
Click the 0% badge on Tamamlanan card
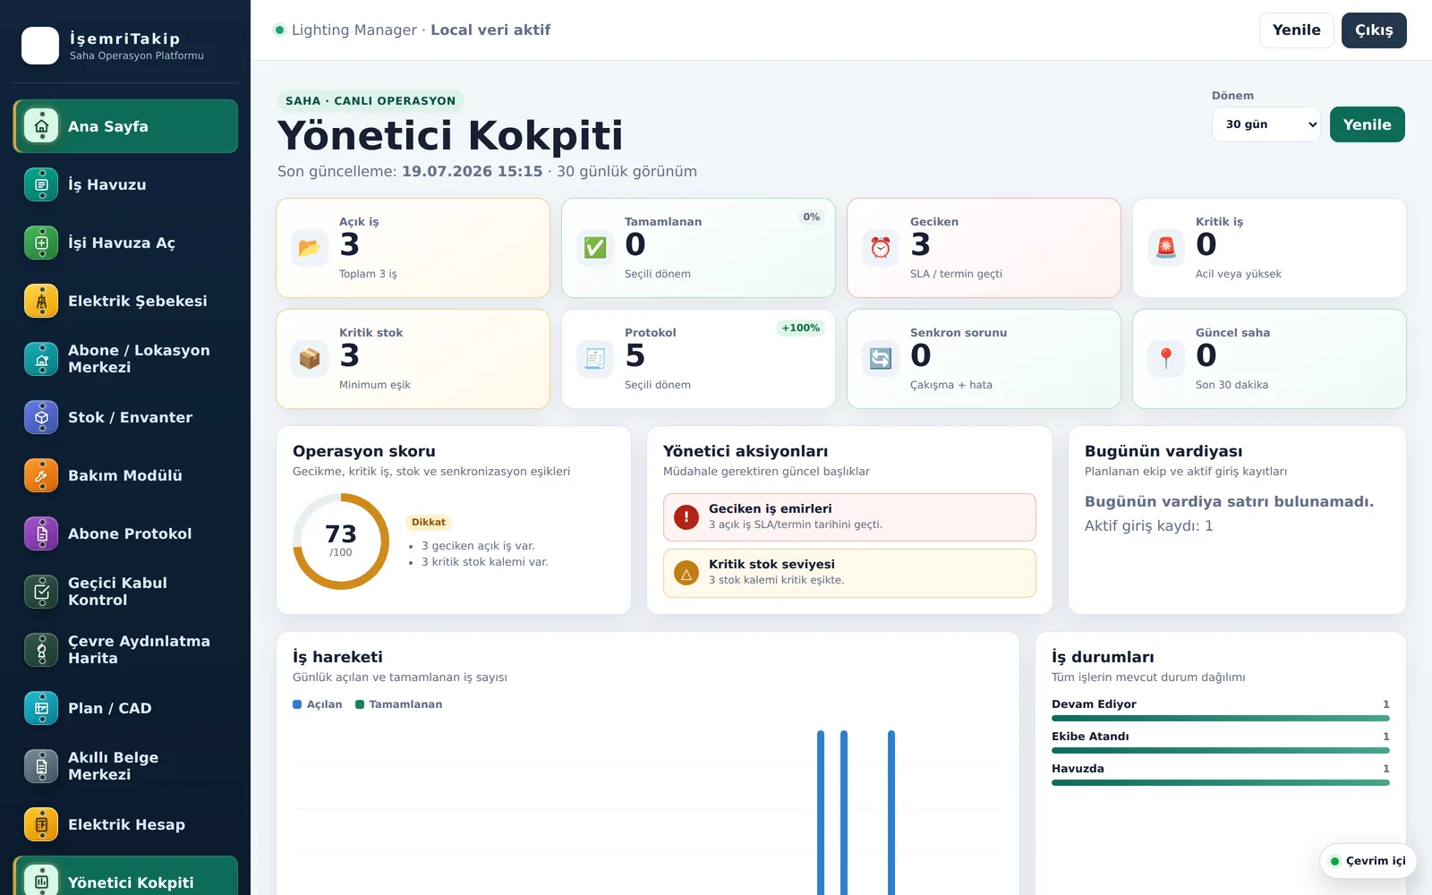(x=811, y=217)
